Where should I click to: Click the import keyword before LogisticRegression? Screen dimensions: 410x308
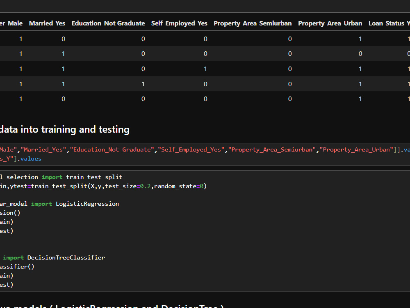click(41, 204)
